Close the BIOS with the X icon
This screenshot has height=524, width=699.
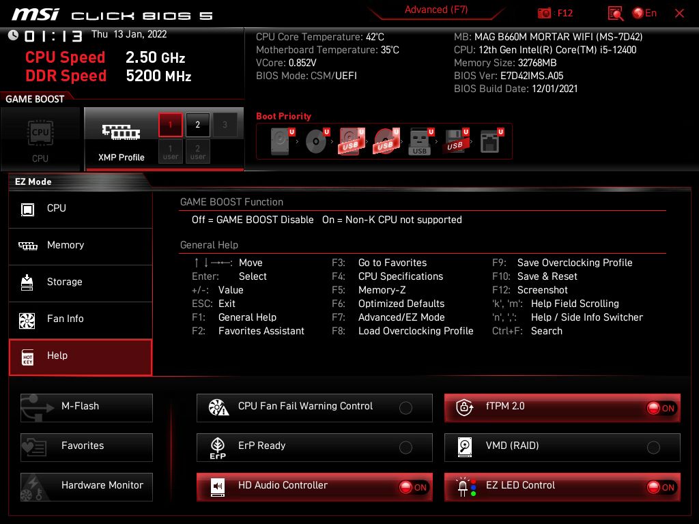[x=679, y=14]
